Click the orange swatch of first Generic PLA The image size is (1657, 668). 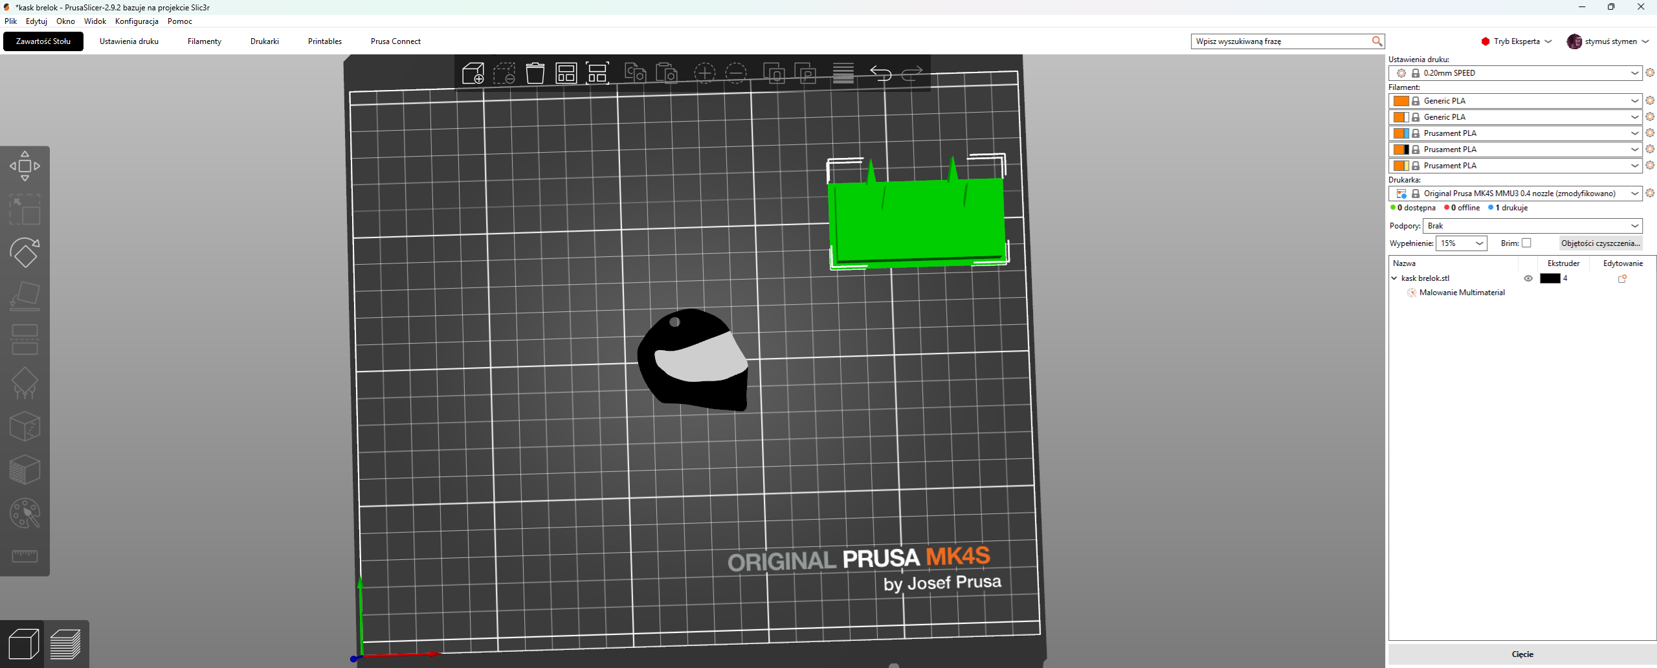[1401, 101]
